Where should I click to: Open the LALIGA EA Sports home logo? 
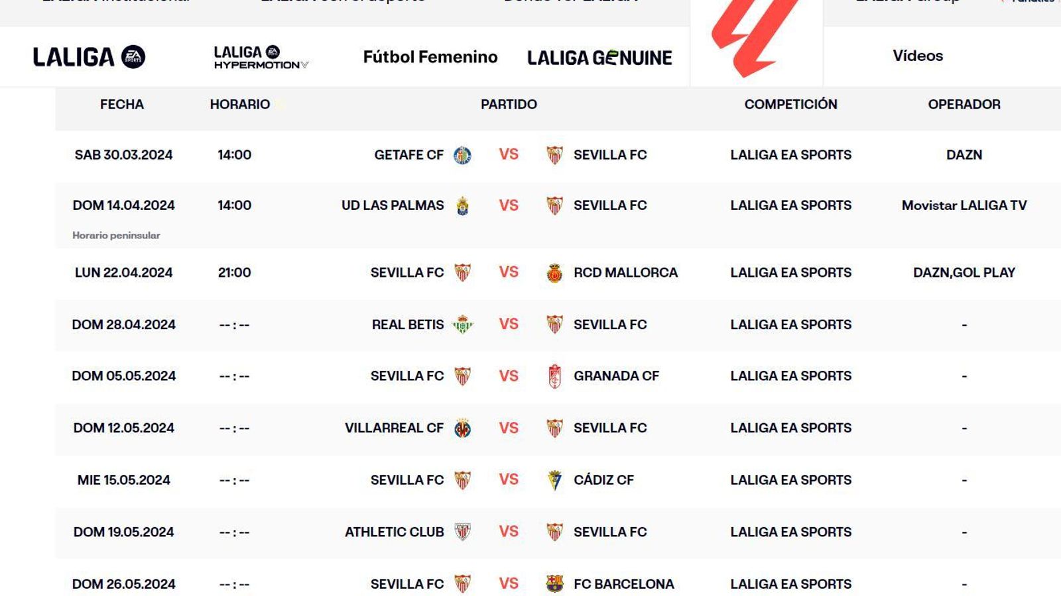86,56
